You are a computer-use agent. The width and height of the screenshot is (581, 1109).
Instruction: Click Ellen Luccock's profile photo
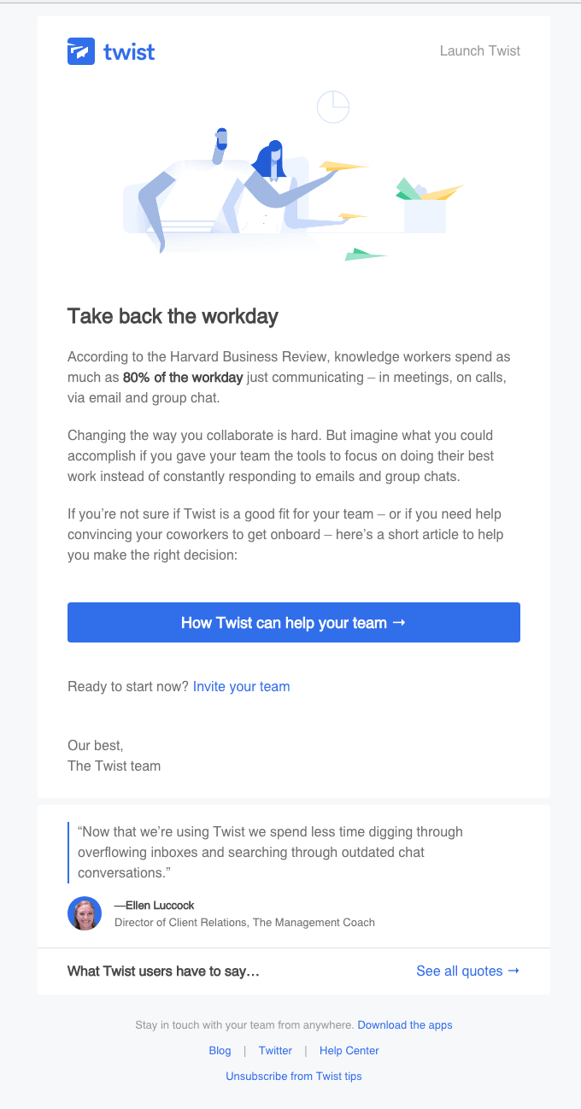click(x=84, y=912)
